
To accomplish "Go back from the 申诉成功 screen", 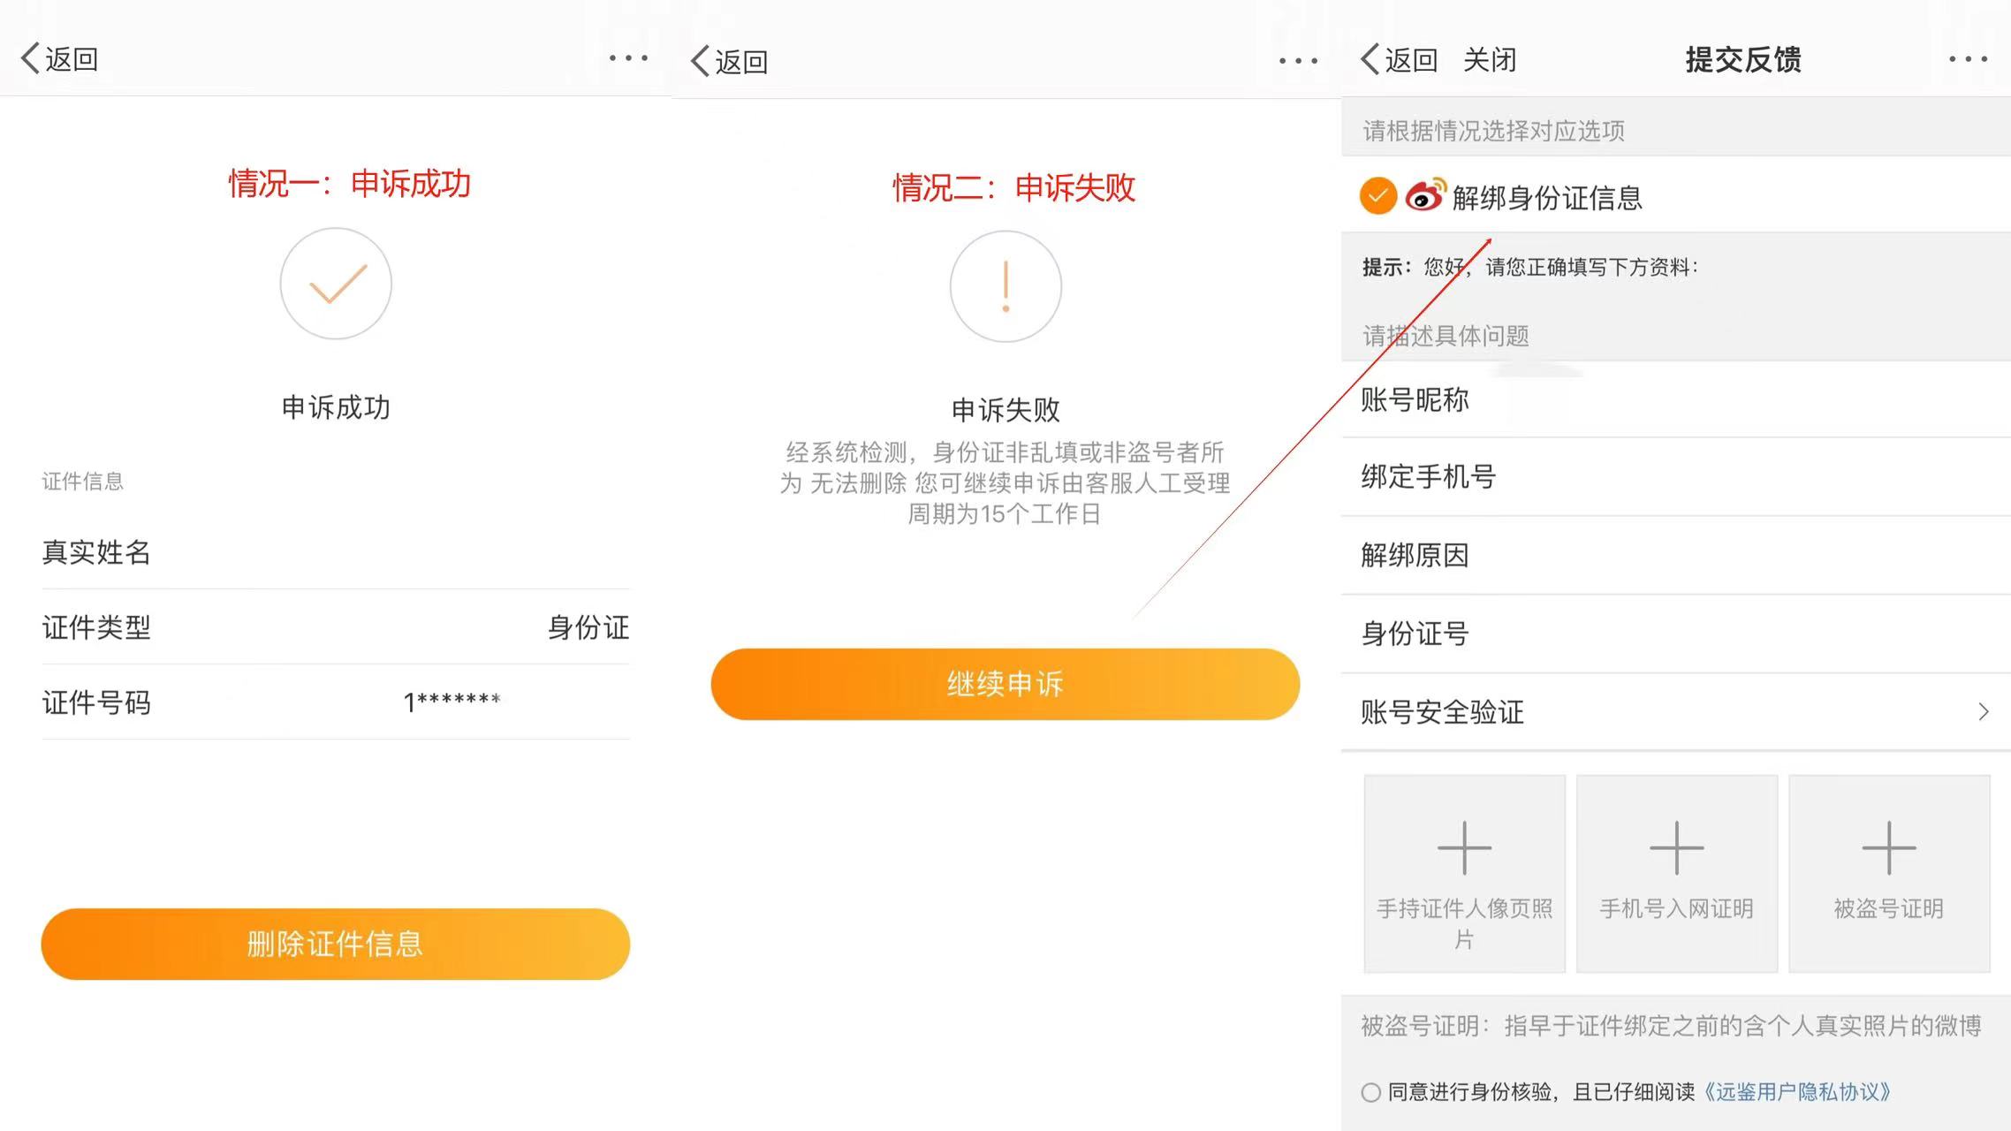I will [x=59, y=59].
